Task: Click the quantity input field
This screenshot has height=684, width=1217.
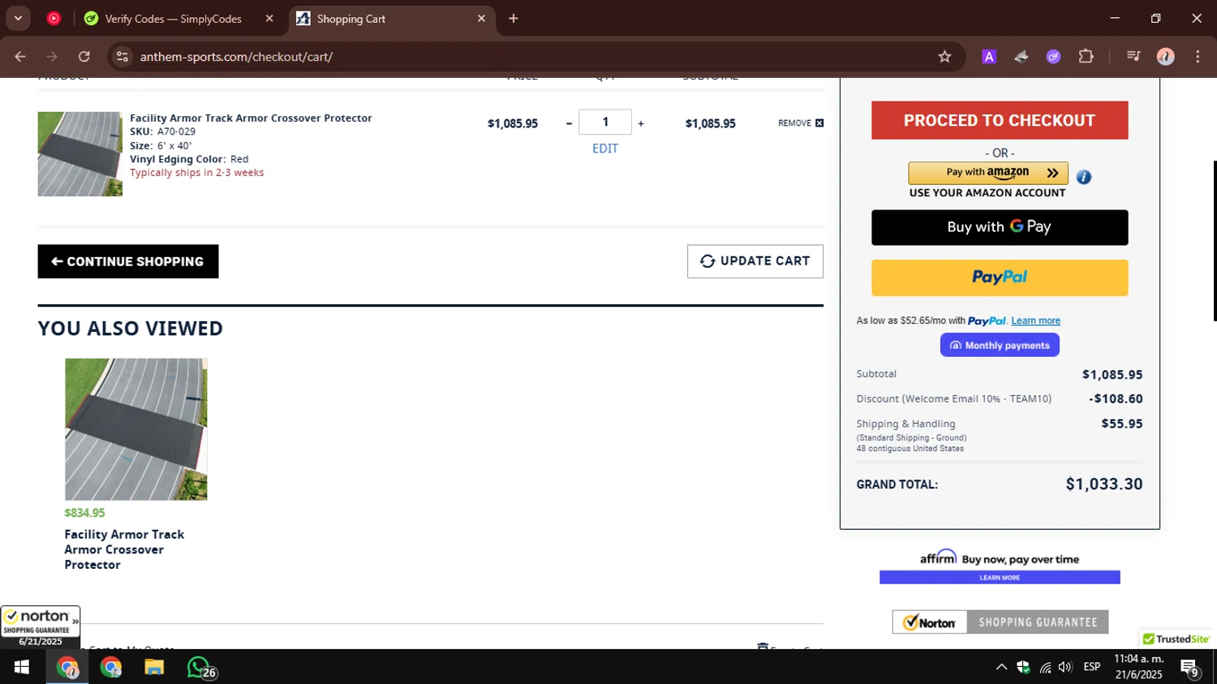Action: pos(605,122)
